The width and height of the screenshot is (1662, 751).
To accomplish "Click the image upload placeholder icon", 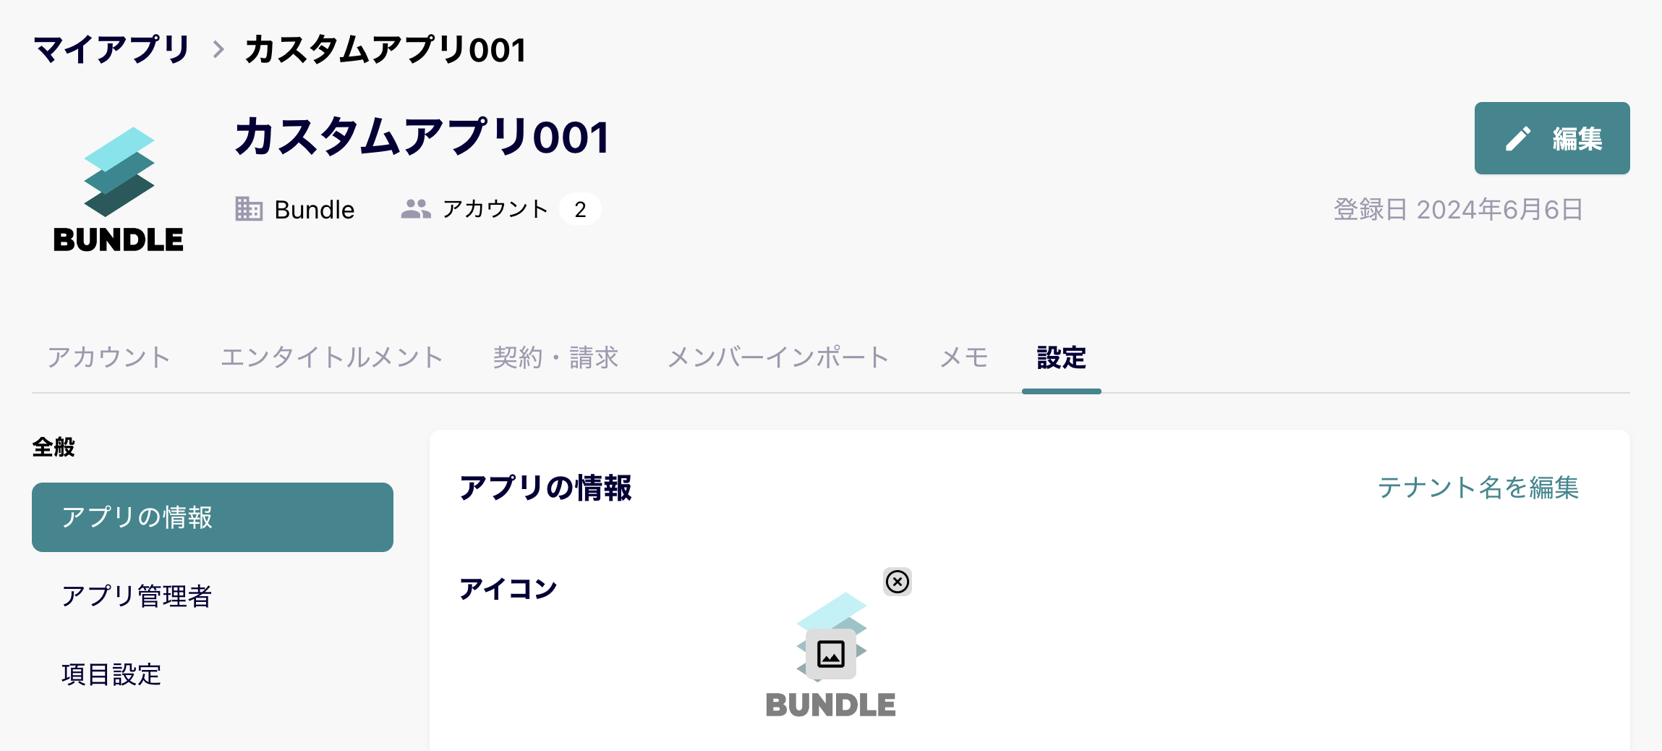I will click(x=831, y=654).
